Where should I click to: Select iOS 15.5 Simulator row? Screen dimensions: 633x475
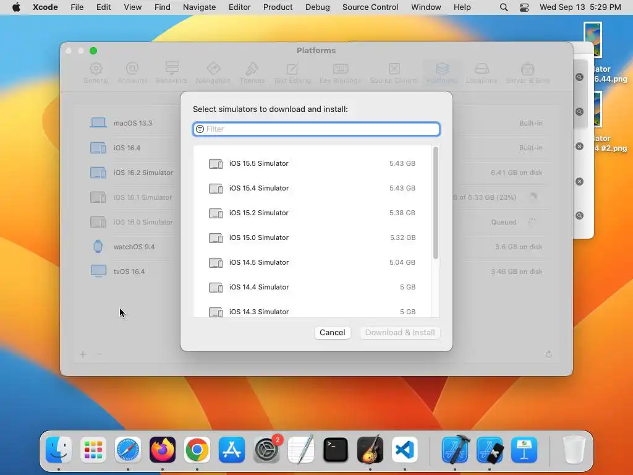[x=312, y=163]
